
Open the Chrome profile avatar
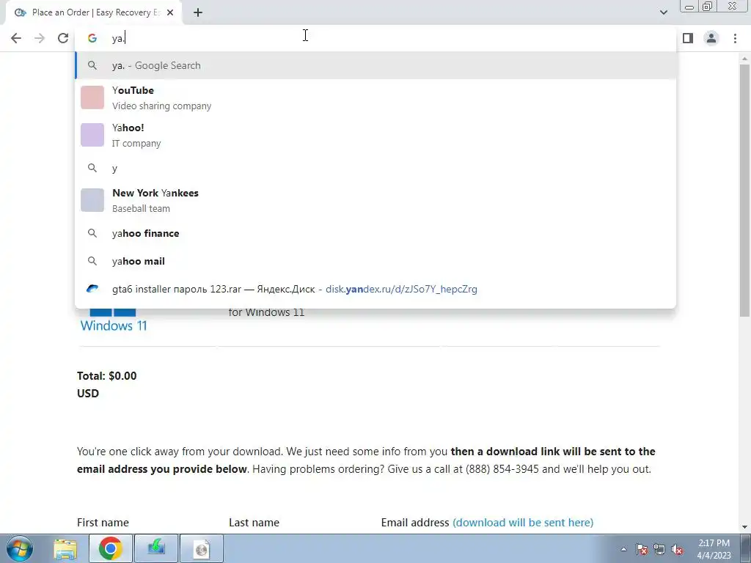[x=711, y=38]
